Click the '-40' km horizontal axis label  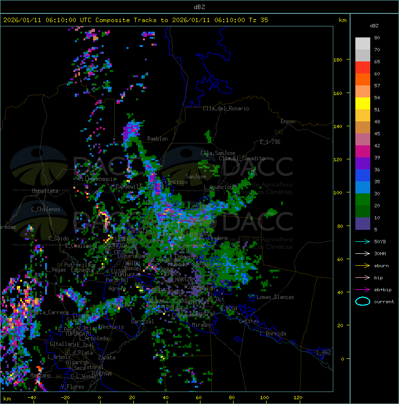click(32, 398)
